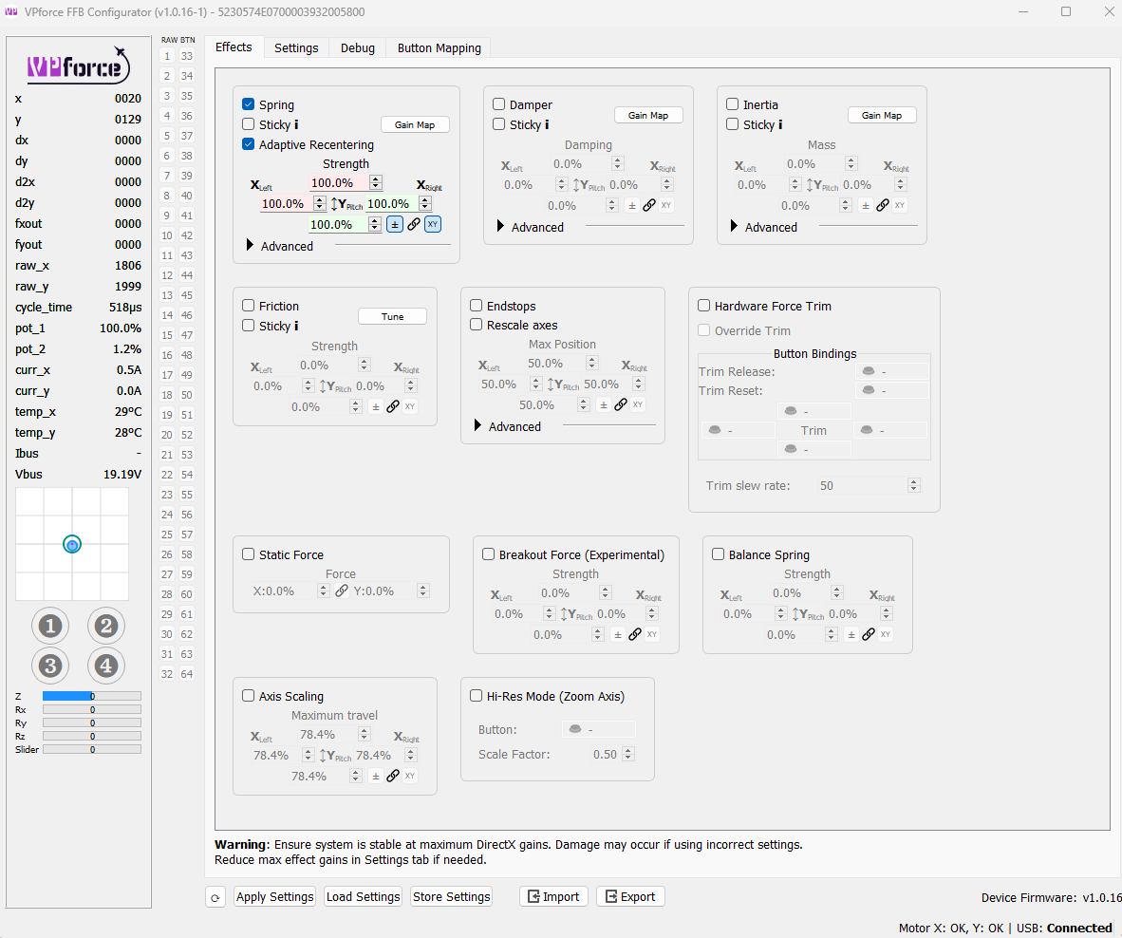This screenshot has height=938, width=1122.
Task: Enable the Friction checkbox
Action: (249, 306)
